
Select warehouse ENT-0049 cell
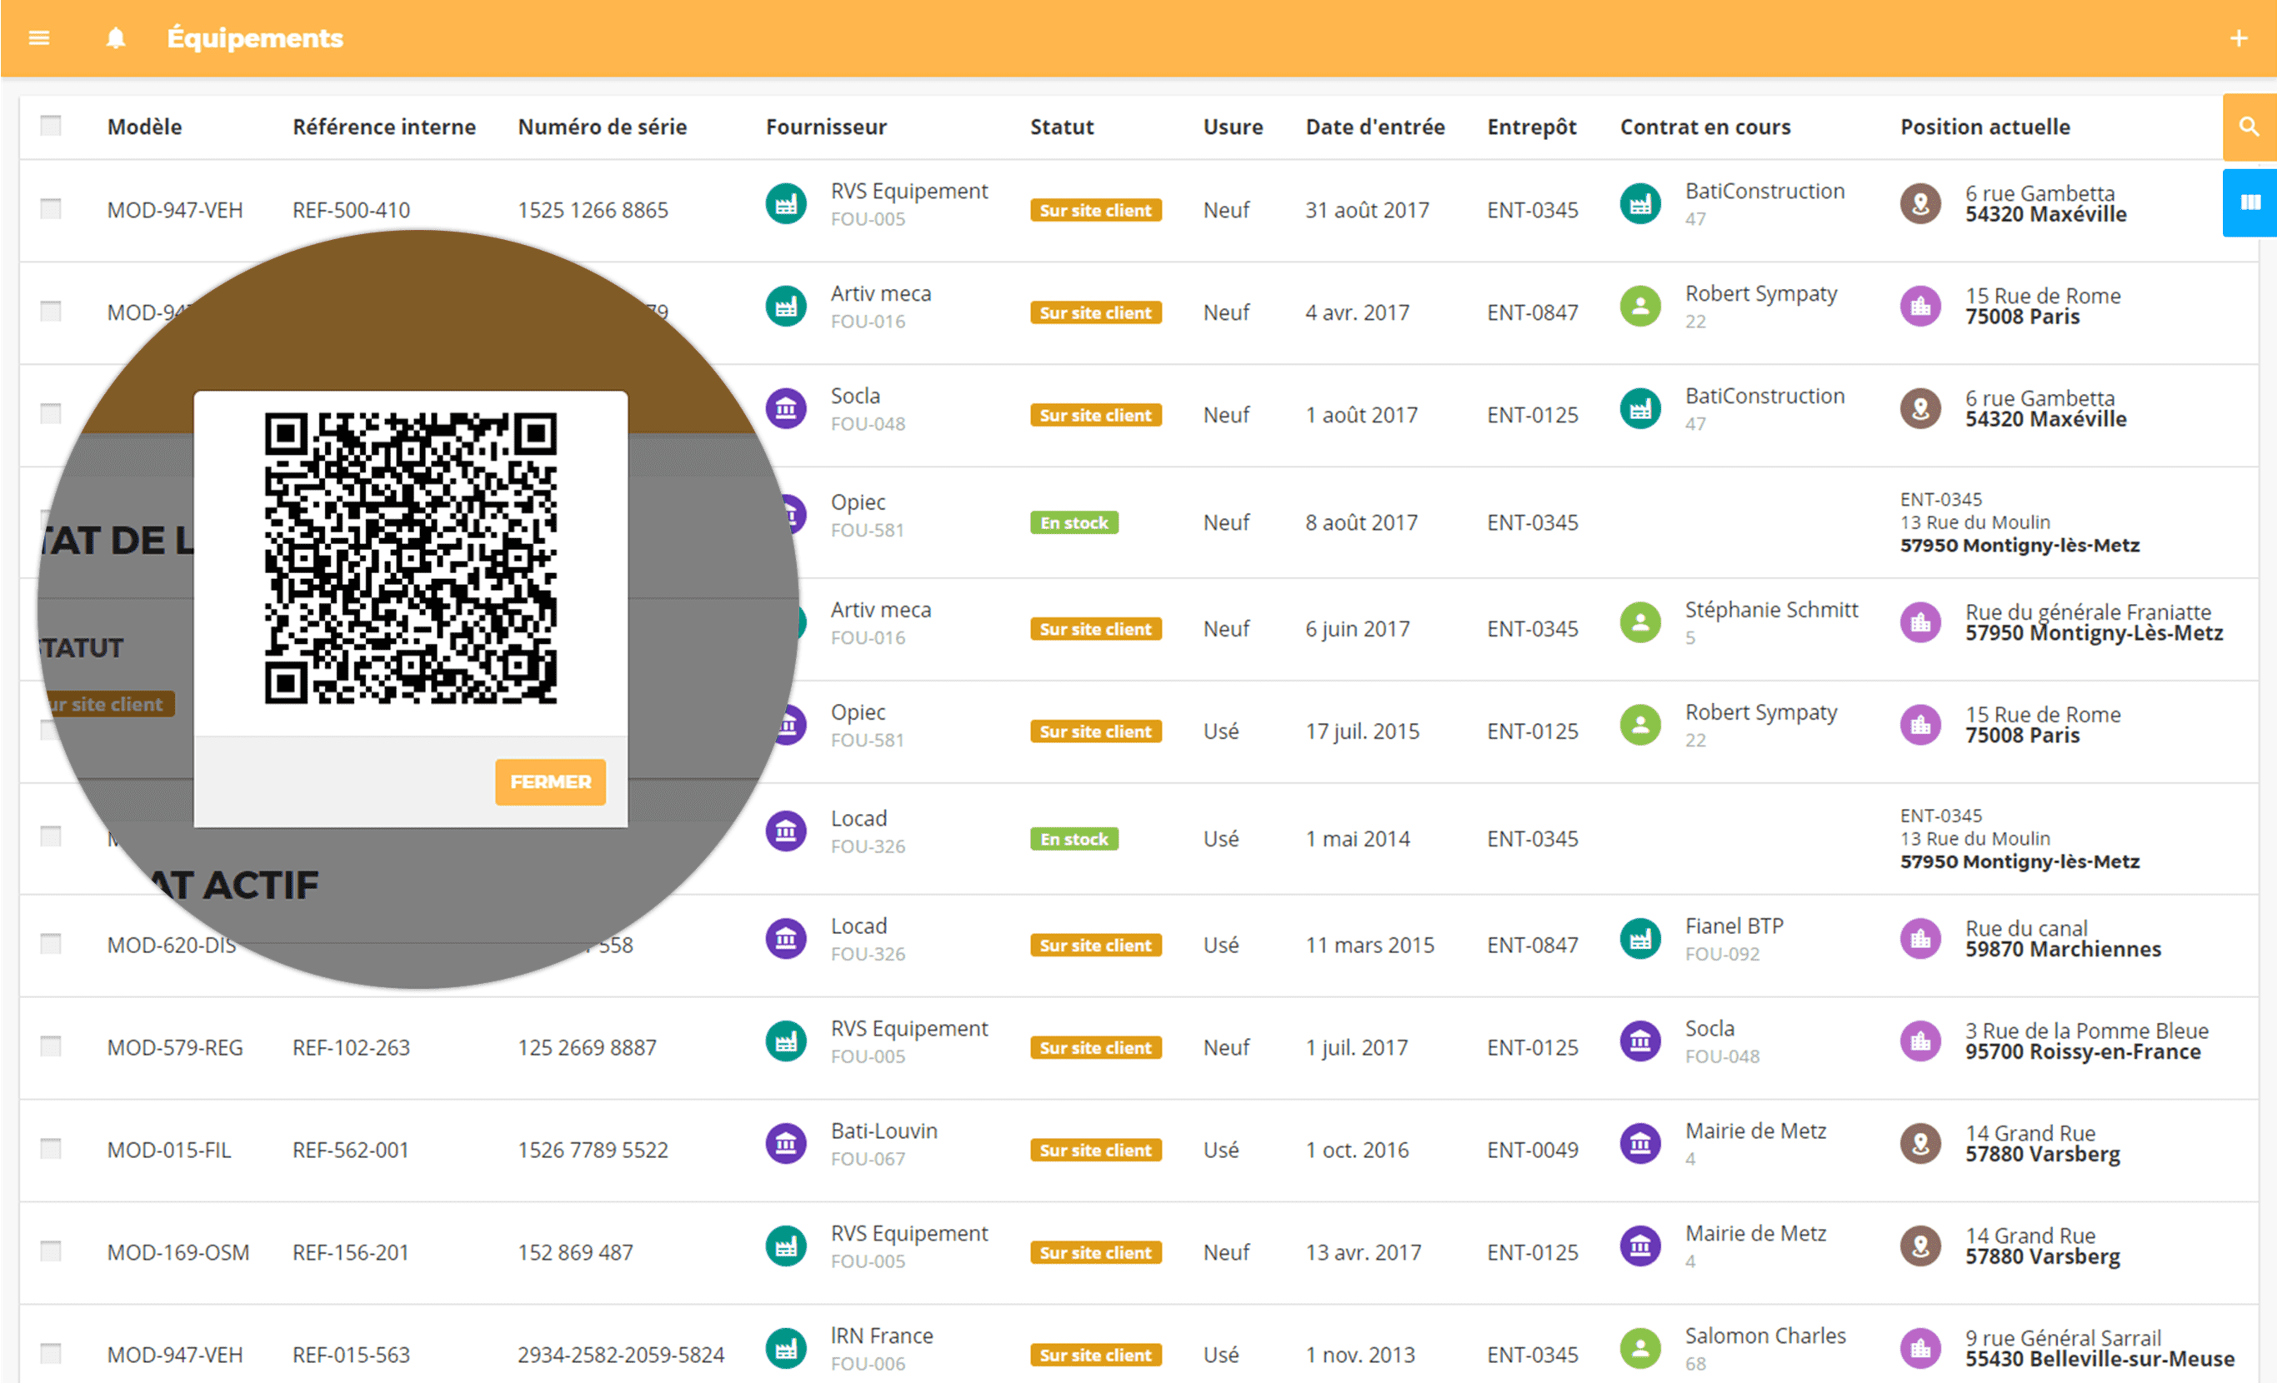point(1533,1151)
